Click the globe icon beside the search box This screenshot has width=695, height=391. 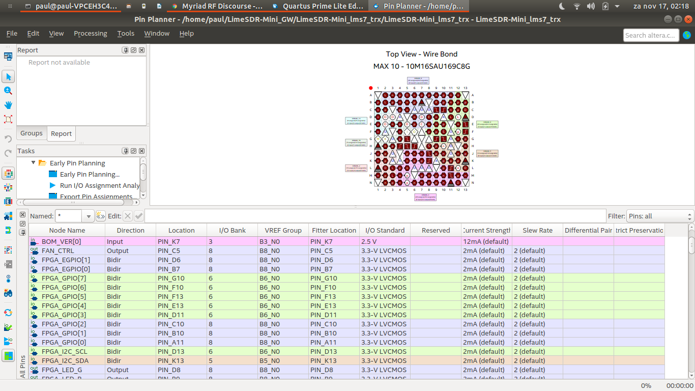point(687,35)
